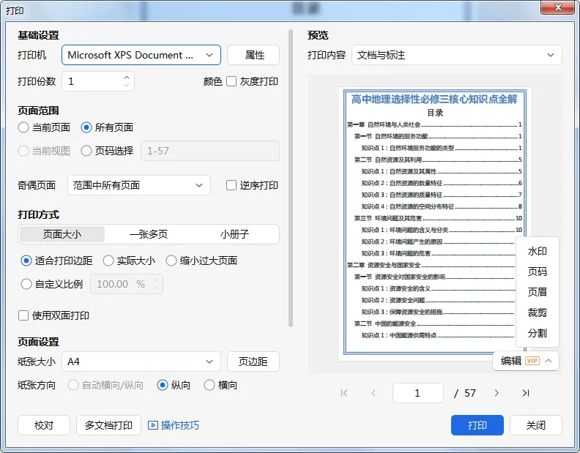
Task: Jump to last preview page
Action: click(x=526, y=393)
